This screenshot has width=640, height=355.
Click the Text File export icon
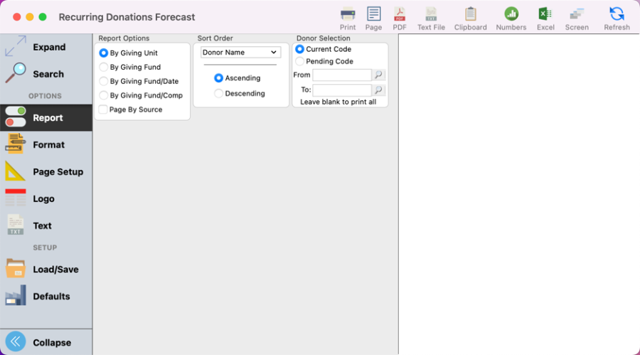click(431, 14)
